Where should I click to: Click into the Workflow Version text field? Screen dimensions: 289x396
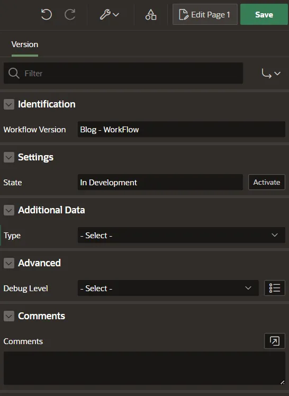click(x=181, y=129)
